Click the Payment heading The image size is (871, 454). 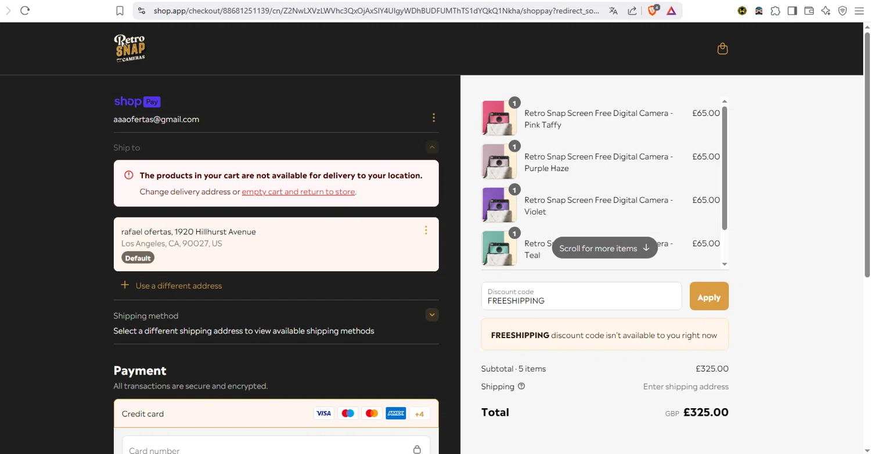[140, 371]
